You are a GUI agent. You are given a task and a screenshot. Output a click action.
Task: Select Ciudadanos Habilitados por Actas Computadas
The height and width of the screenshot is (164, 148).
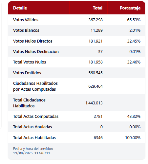coord(35,86)
